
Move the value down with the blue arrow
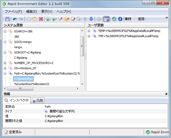(x=91, y=19)
